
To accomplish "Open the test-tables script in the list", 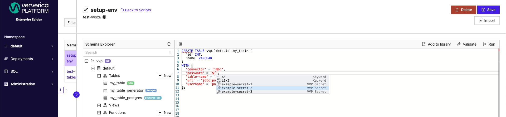I will (x=71, y=74).
